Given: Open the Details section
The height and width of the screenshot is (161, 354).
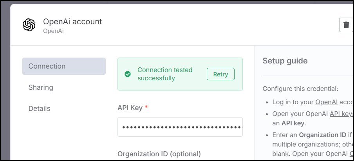Looking at the screenshot, I should pos(39,109).
